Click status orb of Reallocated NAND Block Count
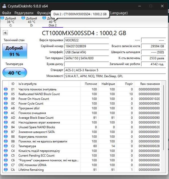Viewport: 169px width, 179px height. click(6, 94)
